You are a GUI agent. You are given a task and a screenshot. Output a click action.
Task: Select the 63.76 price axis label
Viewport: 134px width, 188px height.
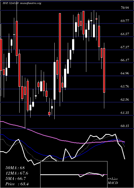[125, 86]
